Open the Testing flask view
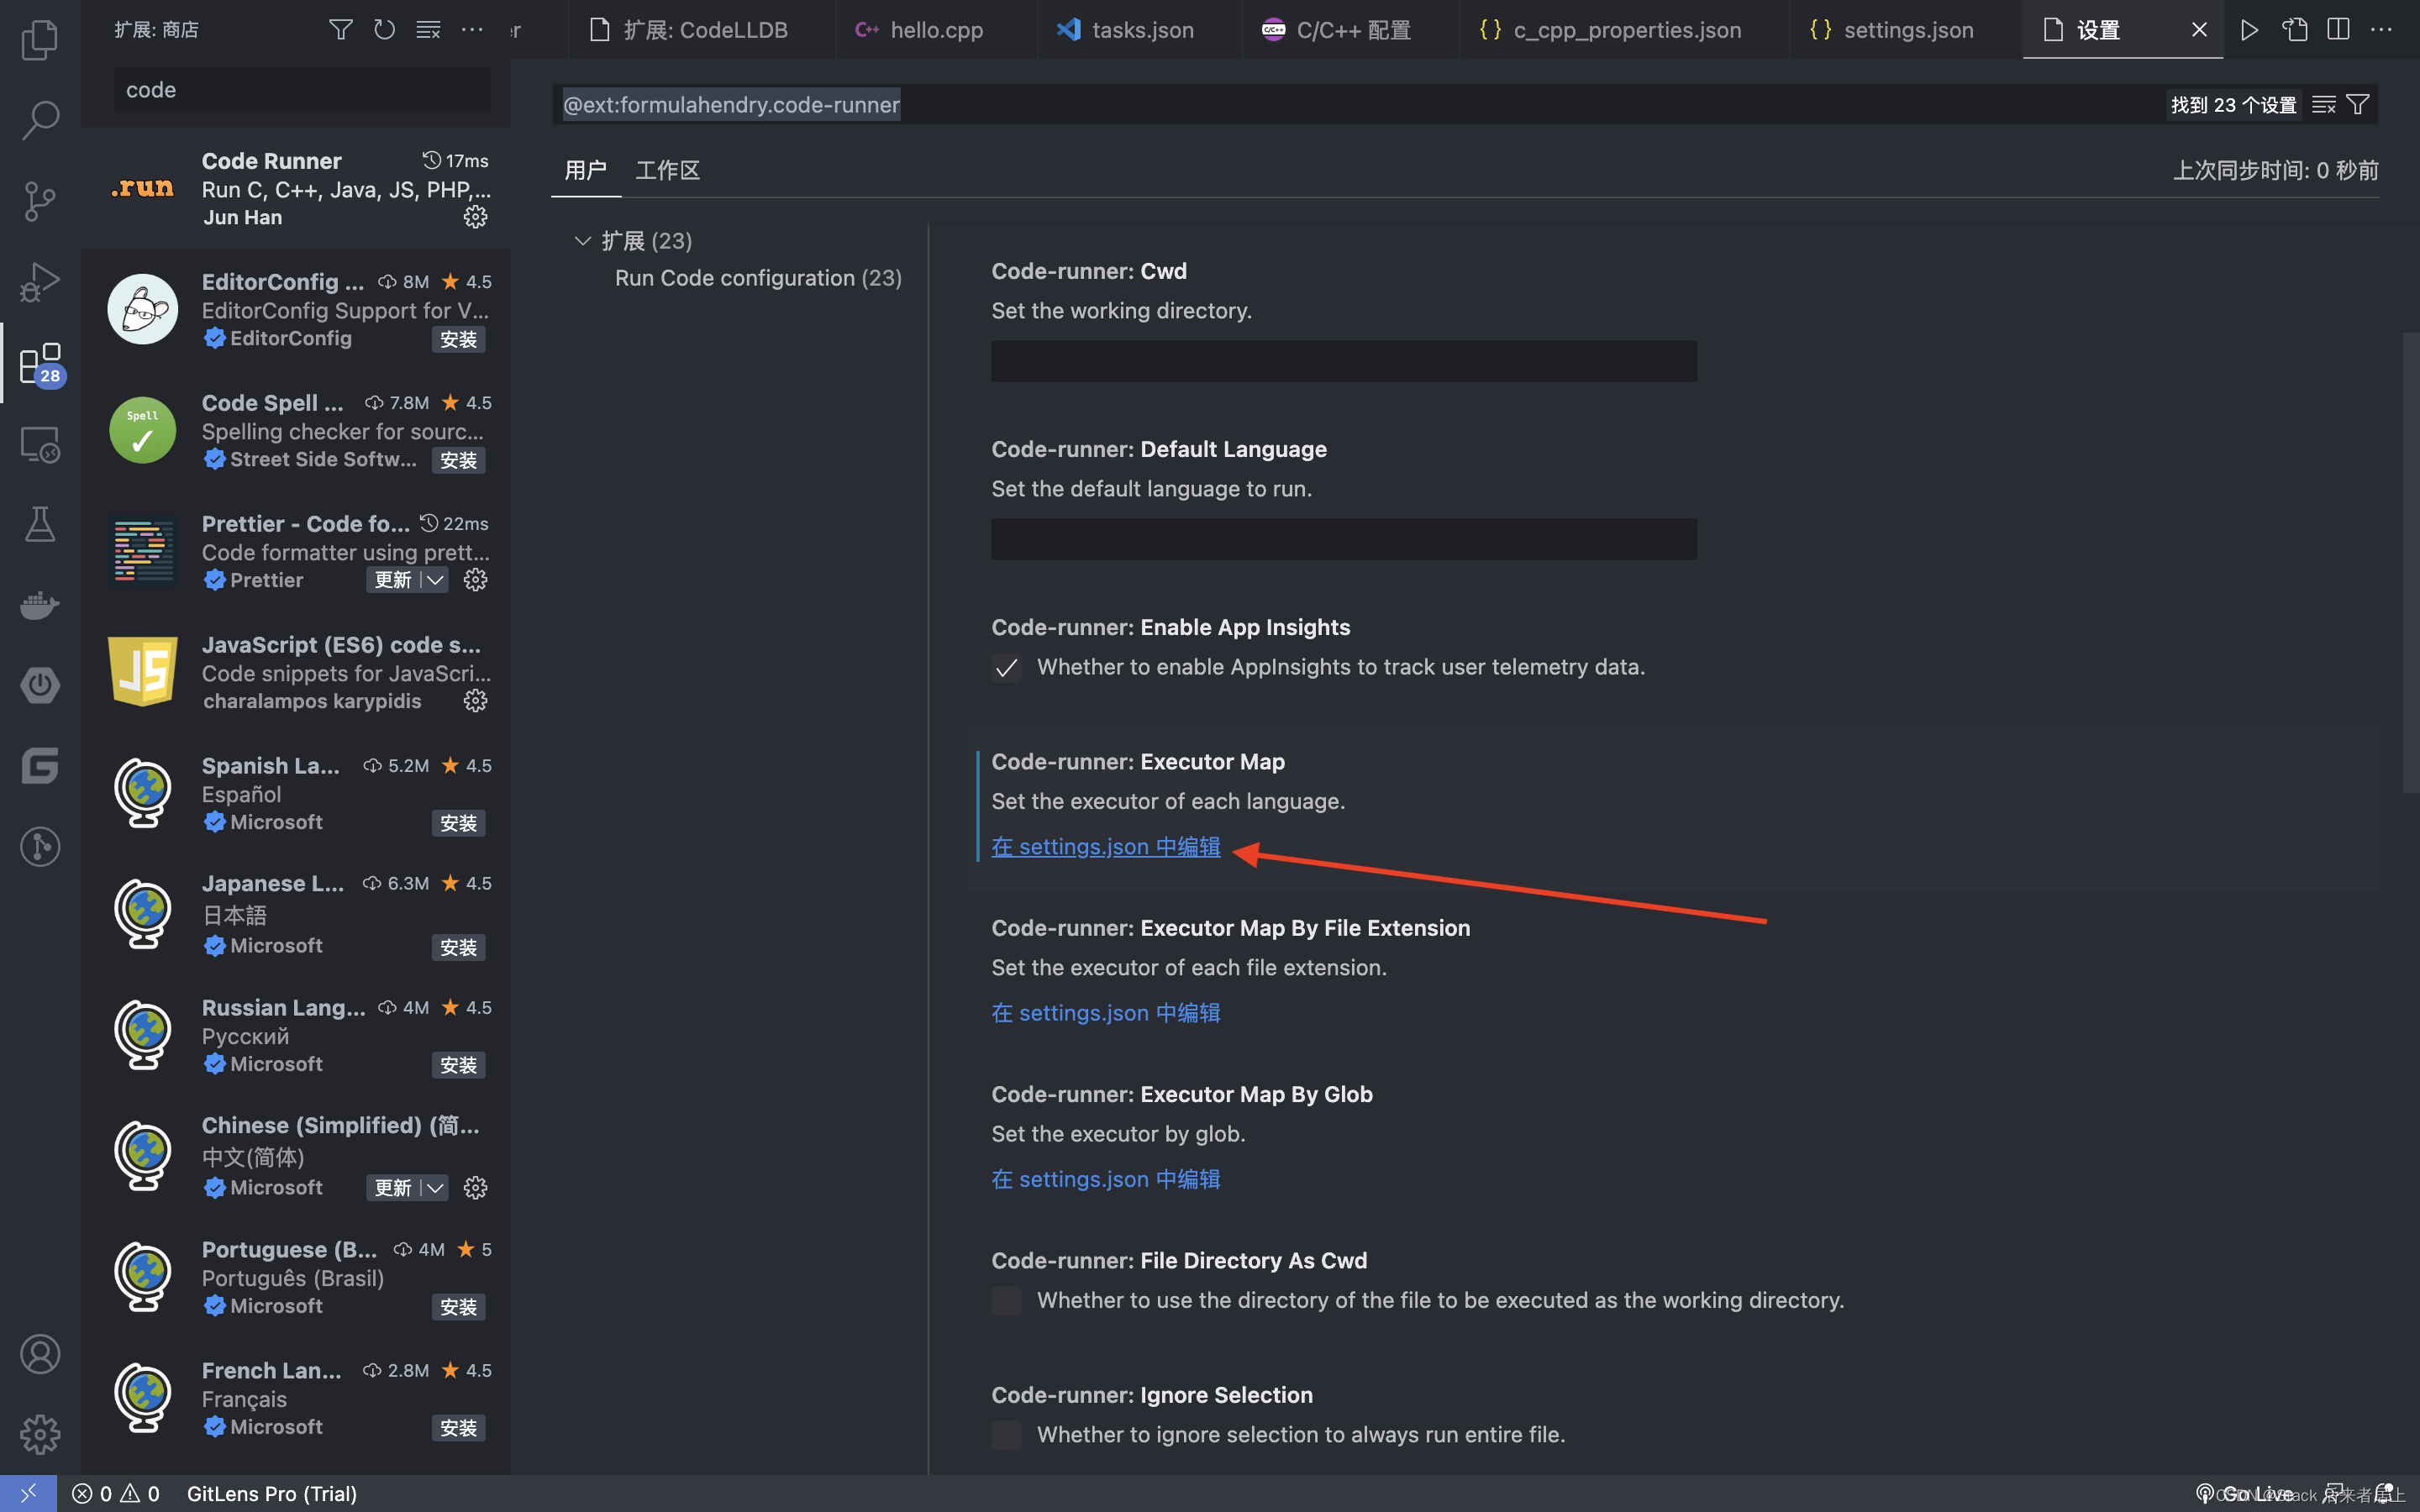This screenshot has height=1512, width=2420. point(40,524)
